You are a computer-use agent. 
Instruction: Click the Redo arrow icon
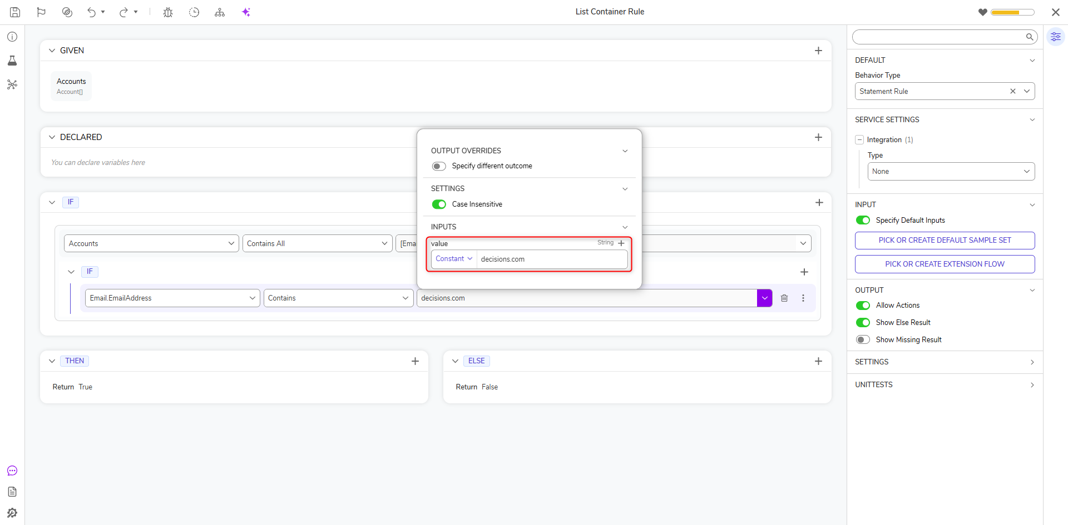123,12
